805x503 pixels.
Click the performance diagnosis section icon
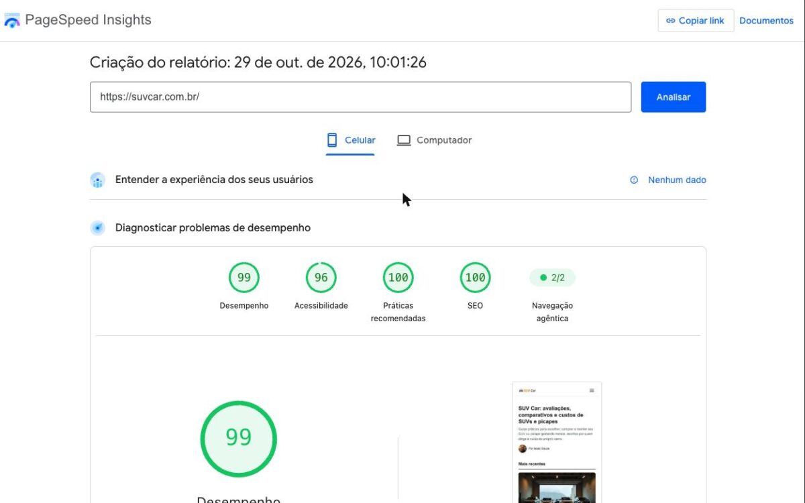97,228
